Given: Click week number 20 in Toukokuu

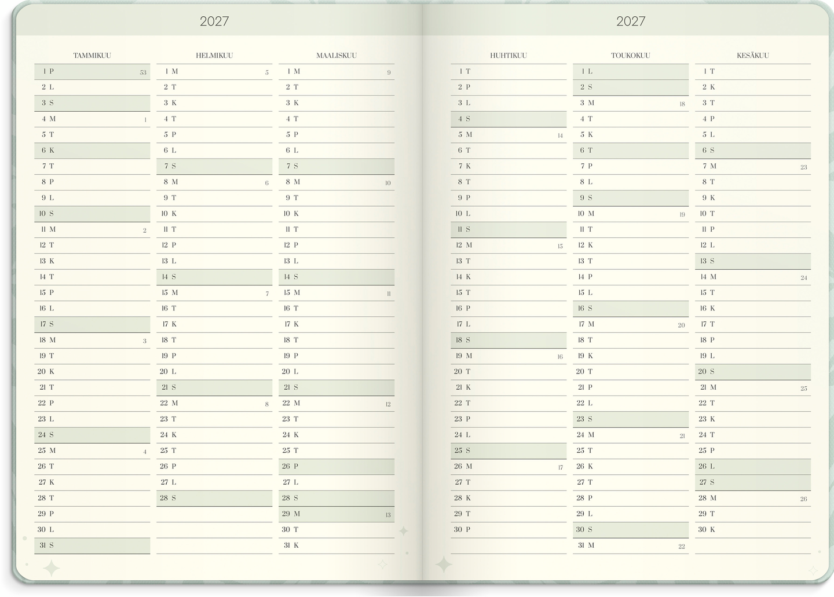Looking at the screenshot, I should click(x=682, y=325).
